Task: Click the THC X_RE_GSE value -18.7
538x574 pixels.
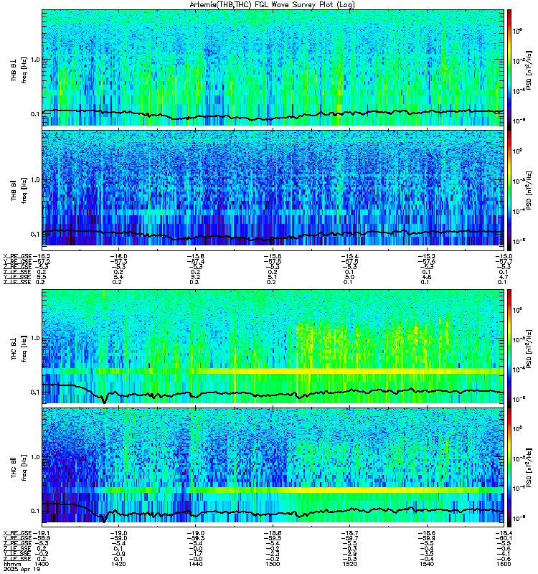Action: click(349, 533)
